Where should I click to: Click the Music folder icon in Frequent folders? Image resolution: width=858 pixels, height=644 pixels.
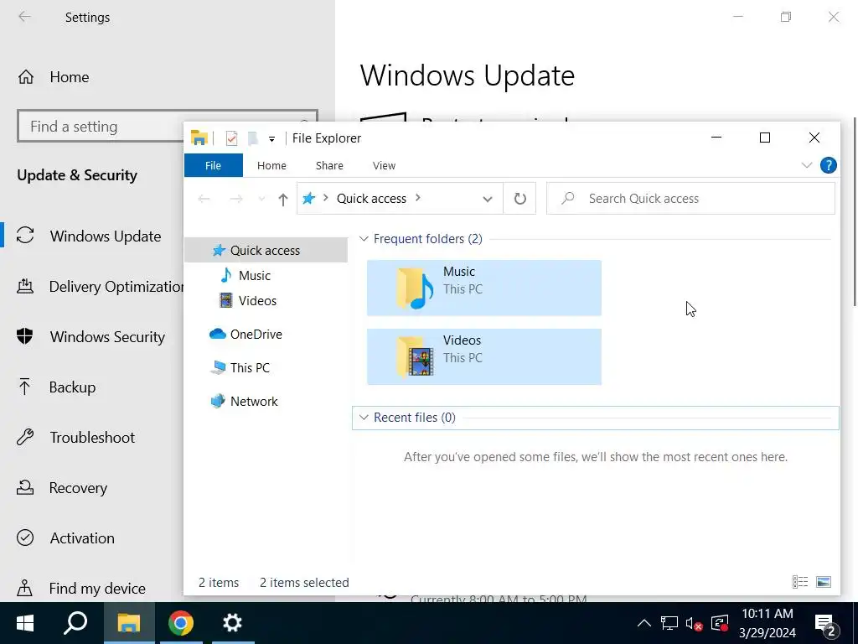415,288
